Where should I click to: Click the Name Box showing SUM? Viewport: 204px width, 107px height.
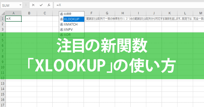coord(11,5)
